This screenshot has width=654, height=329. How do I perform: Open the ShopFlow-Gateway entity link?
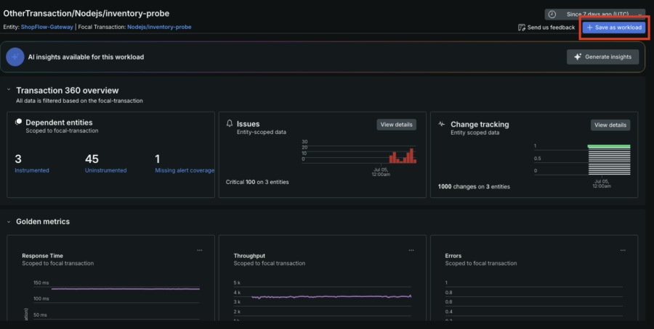tap(47, 27)
